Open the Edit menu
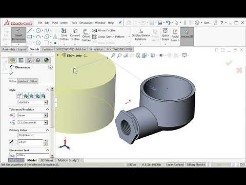The height and width of the screenshot is (185, 246). (x=47, y=23)
